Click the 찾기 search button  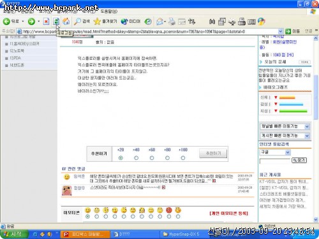[299, 160]
